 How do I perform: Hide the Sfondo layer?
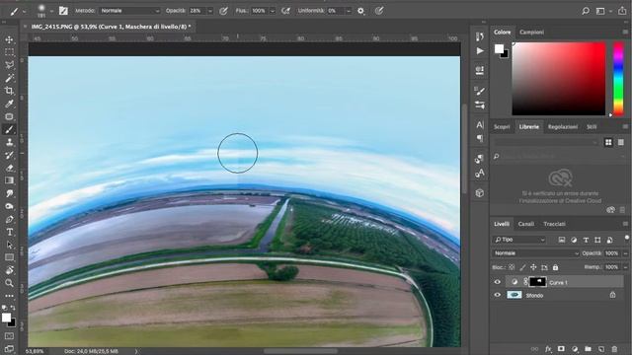pos(497,295)
